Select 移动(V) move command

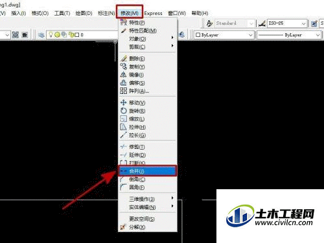click(x=148, y=102)
